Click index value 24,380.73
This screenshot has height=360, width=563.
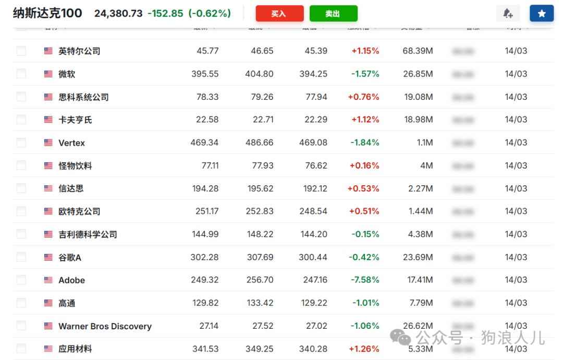(x=118, y=14)
